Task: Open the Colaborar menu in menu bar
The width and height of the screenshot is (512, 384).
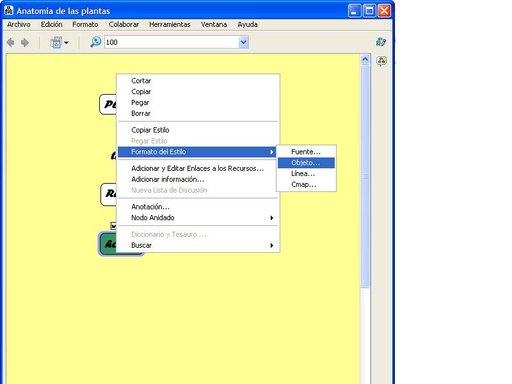Action: coord(124,24)
